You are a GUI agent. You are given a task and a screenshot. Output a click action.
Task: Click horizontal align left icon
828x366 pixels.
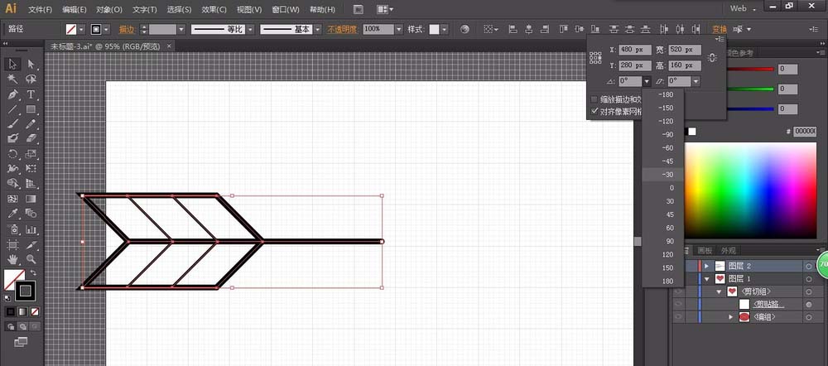click(513, 30)
